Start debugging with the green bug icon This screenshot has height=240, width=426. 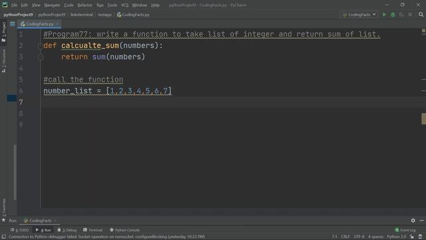393,15
